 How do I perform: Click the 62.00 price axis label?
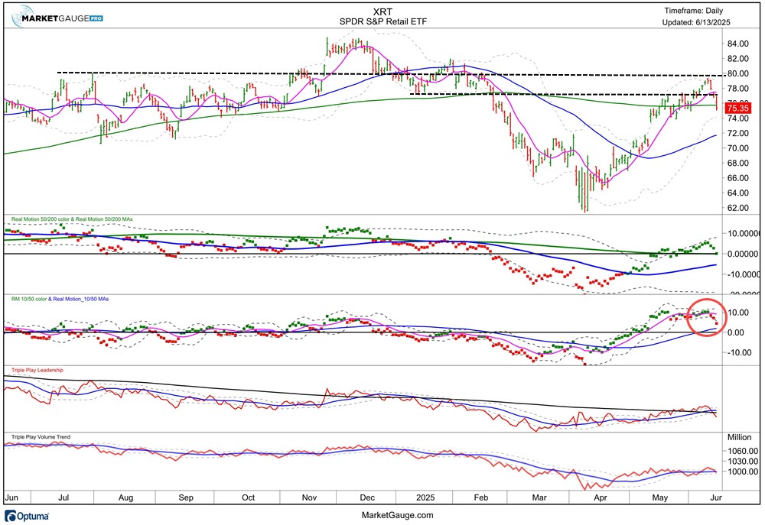736,207
